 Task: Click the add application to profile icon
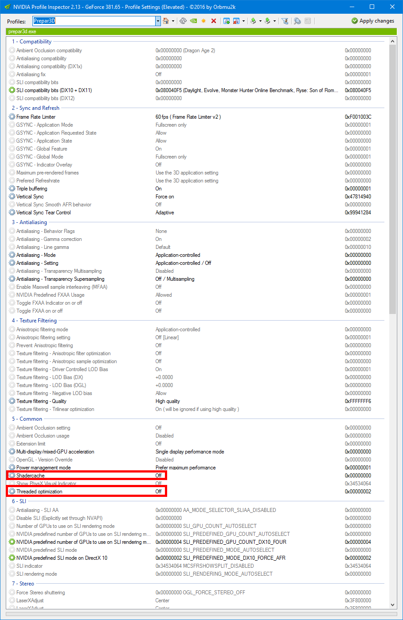227,21
